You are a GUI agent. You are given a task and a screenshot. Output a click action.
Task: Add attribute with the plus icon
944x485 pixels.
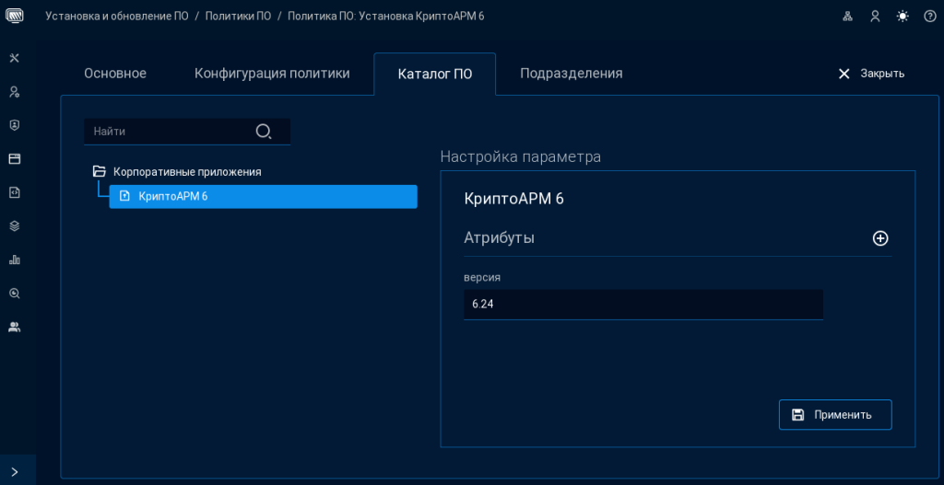(880, 238)
